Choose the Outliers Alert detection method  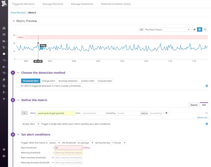point(88,81)
